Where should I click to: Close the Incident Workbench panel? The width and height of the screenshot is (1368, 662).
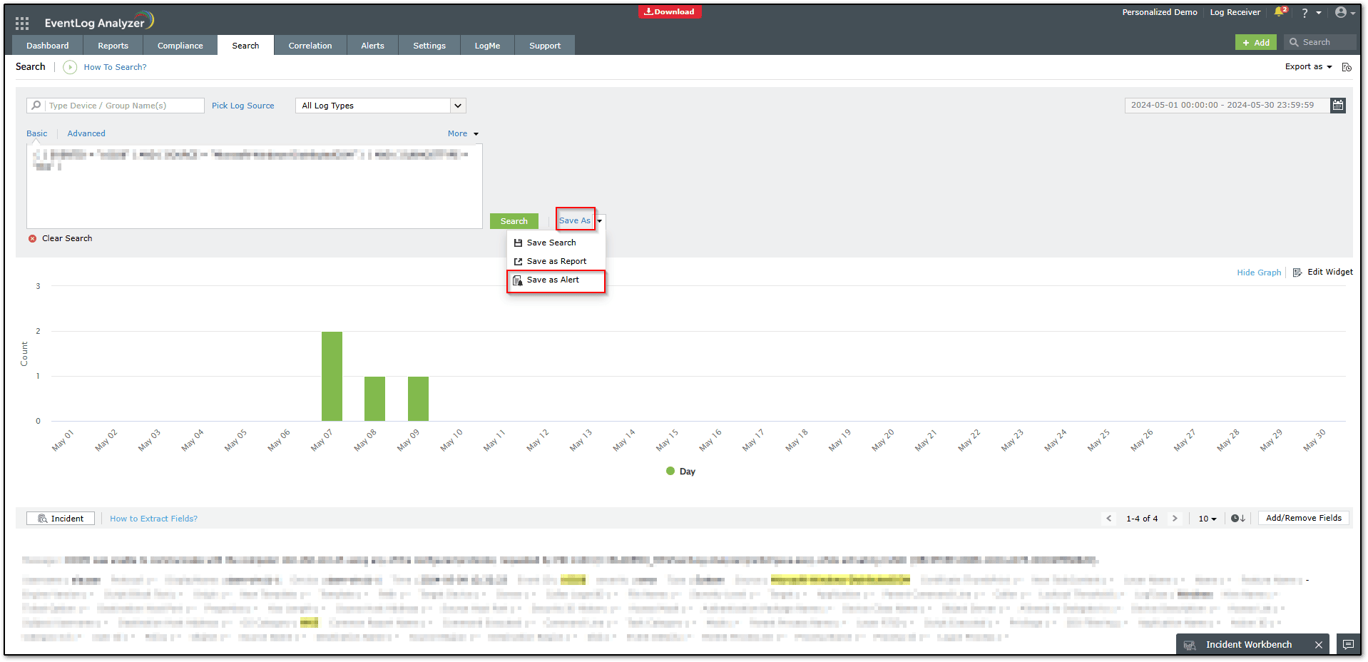point(1319,645)
